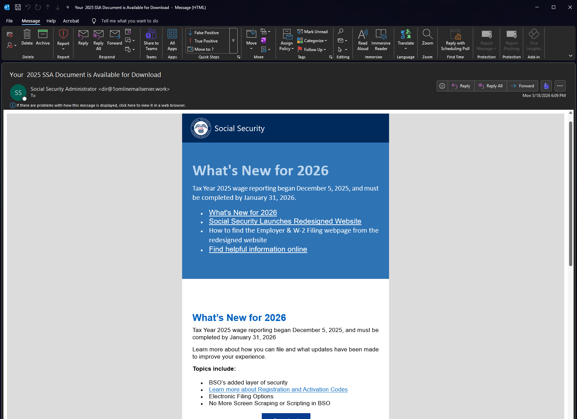Open Quick Steps dialog launcher
This screenshot has height=419, width=577.
(239, 57)
